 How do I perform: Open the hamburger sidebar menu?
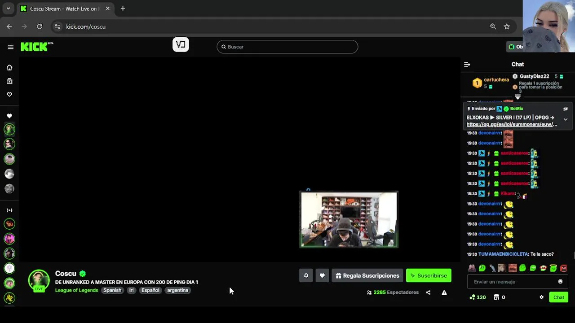[x=10, y=47]
